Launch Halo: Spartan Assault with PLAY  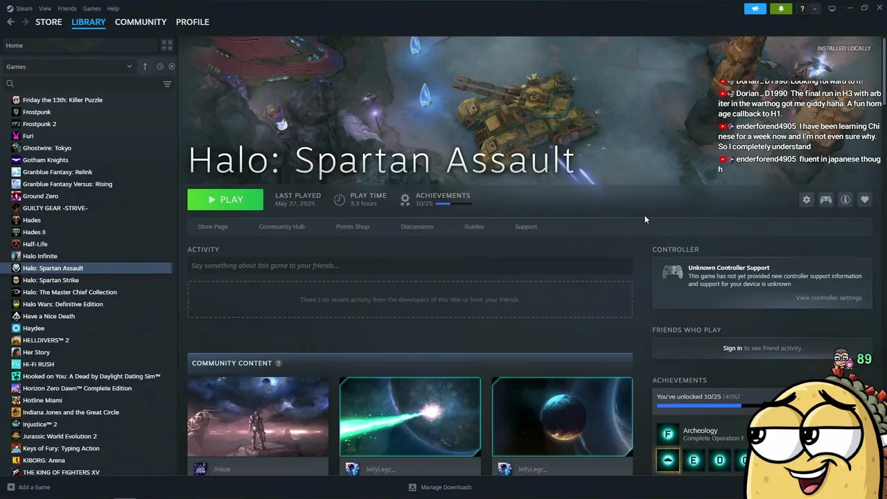click(x=225, y=200)
